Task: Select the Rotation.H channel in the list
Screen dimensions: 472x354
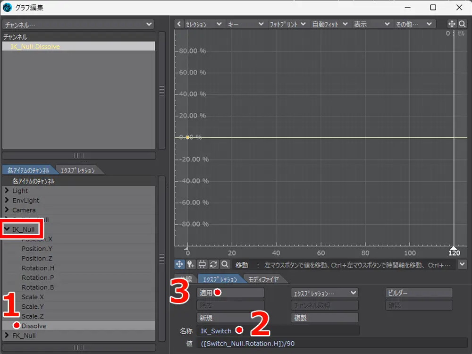Action: pos(38,268)
